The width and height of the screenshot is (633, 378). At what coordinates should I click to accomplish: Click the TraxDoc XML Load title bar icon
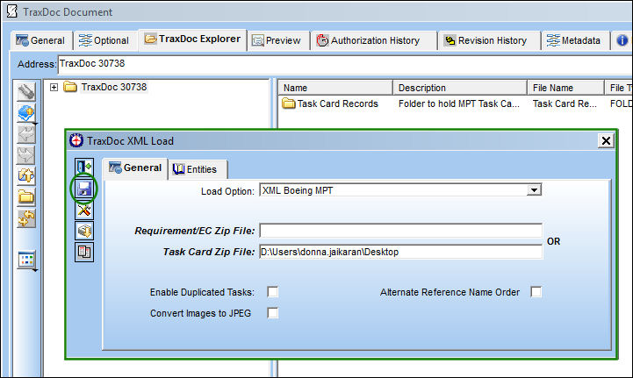pos(76,141)
